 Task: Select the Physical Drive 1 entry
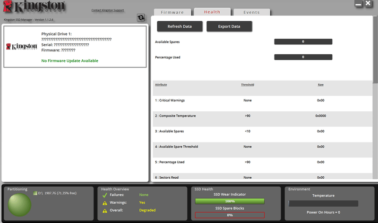tap(75, 47)
